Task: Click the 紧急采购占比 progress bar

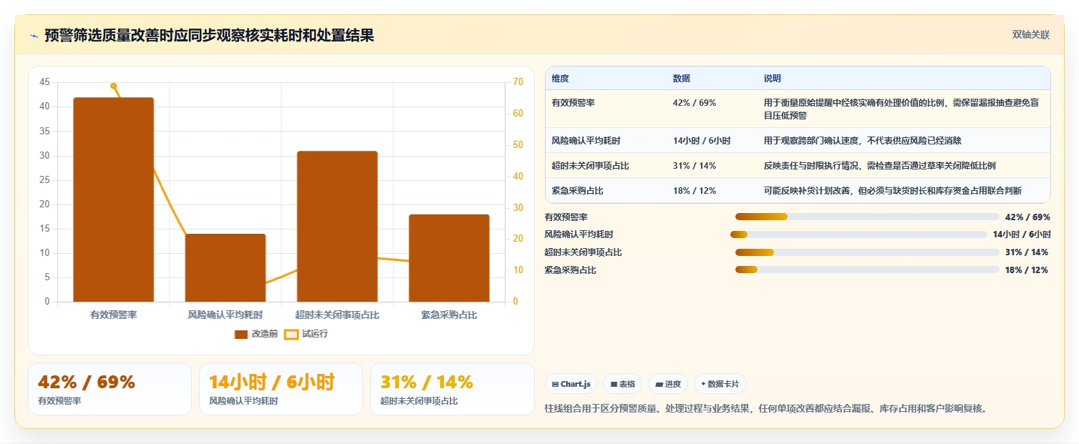Action: point(867,270)
